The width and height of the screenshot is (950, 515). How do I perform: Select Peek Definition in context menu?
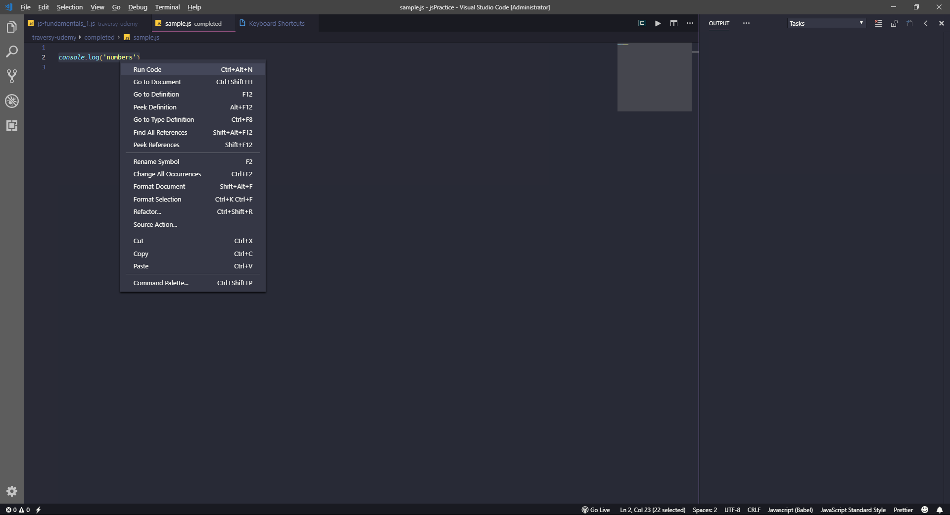pyautogui.click(x=193, y=107)
